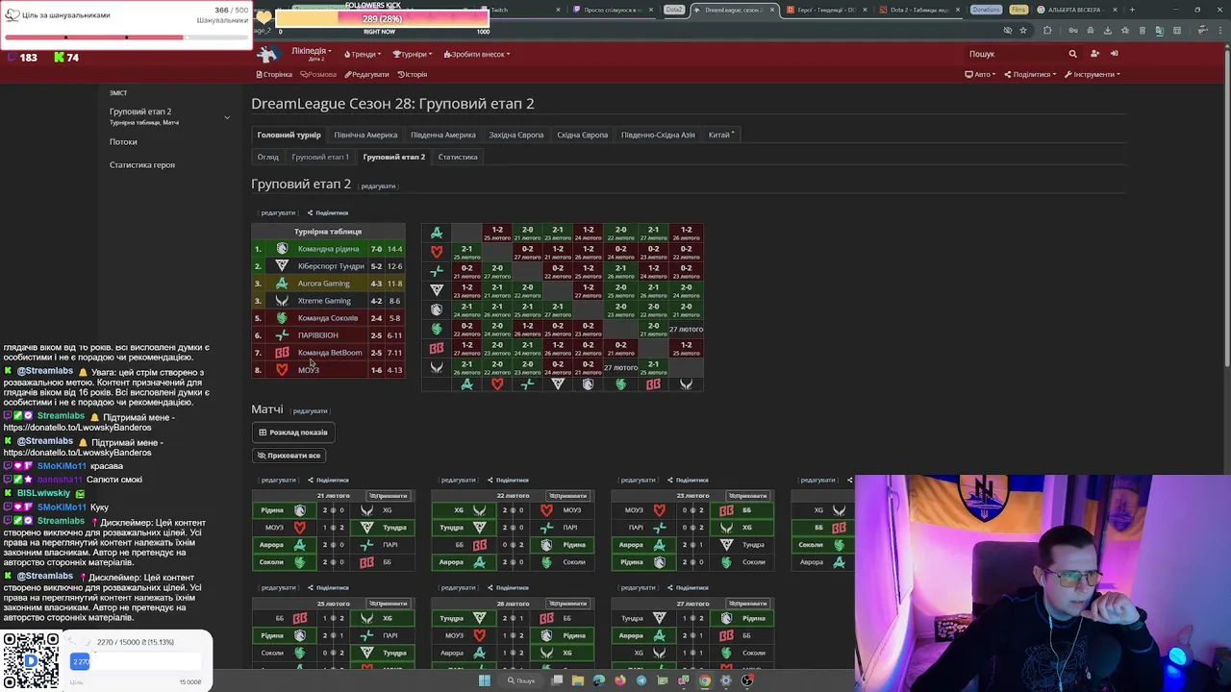Hide the 26 лютого match card
Screen dimensions: 1231x692
pos(568,604)
